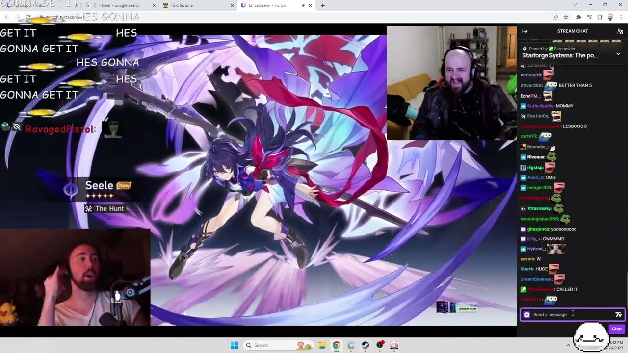Switch to the TGR: tectone tab
Screen dimensions: 628x353
coord(197,5)
